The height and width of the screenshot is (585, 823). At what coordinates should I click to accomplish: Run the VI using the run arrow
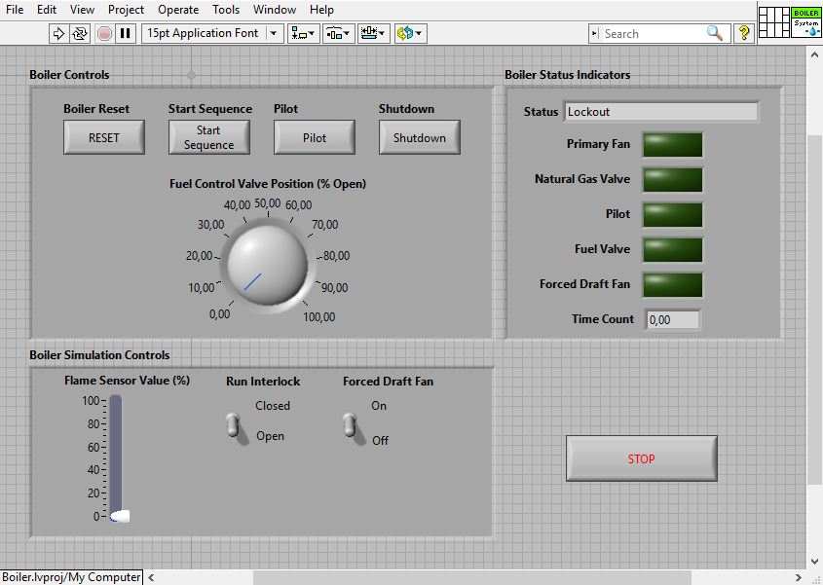coord(57,33)
